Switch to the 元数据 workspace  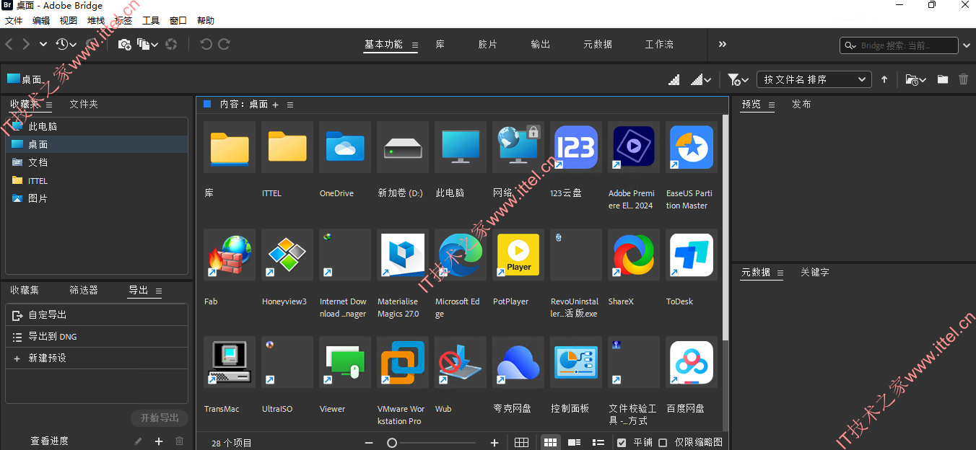click(x=598, y=45)
